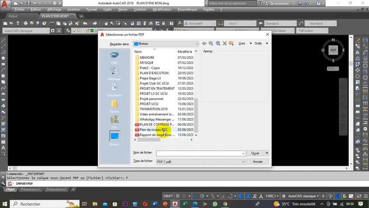Click the Annuler button
This screenshot has height=208, width=369.
[258, 162]
